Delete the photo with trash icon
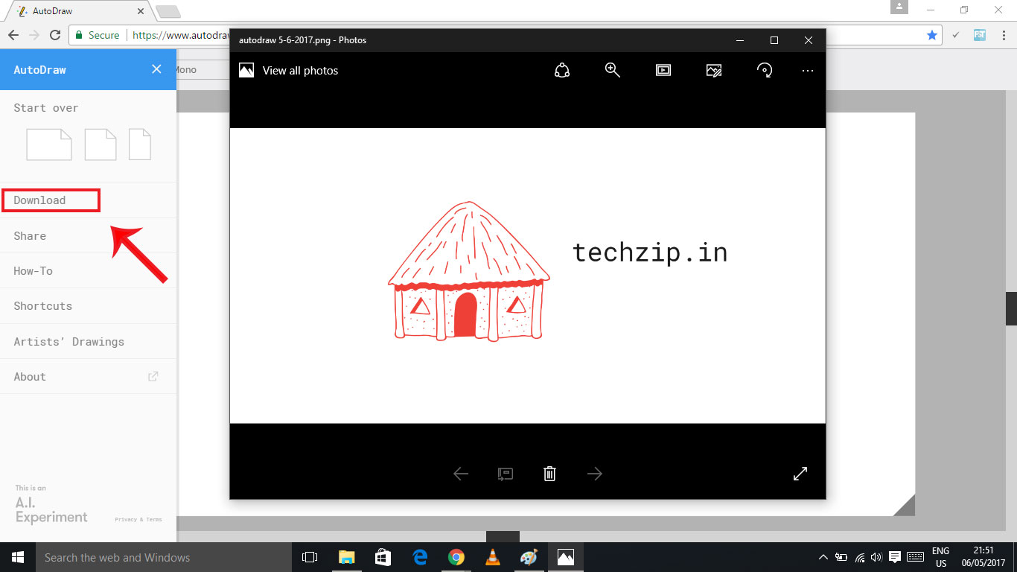This screenshot has height=572, width=1017. (x=549, y=474)
